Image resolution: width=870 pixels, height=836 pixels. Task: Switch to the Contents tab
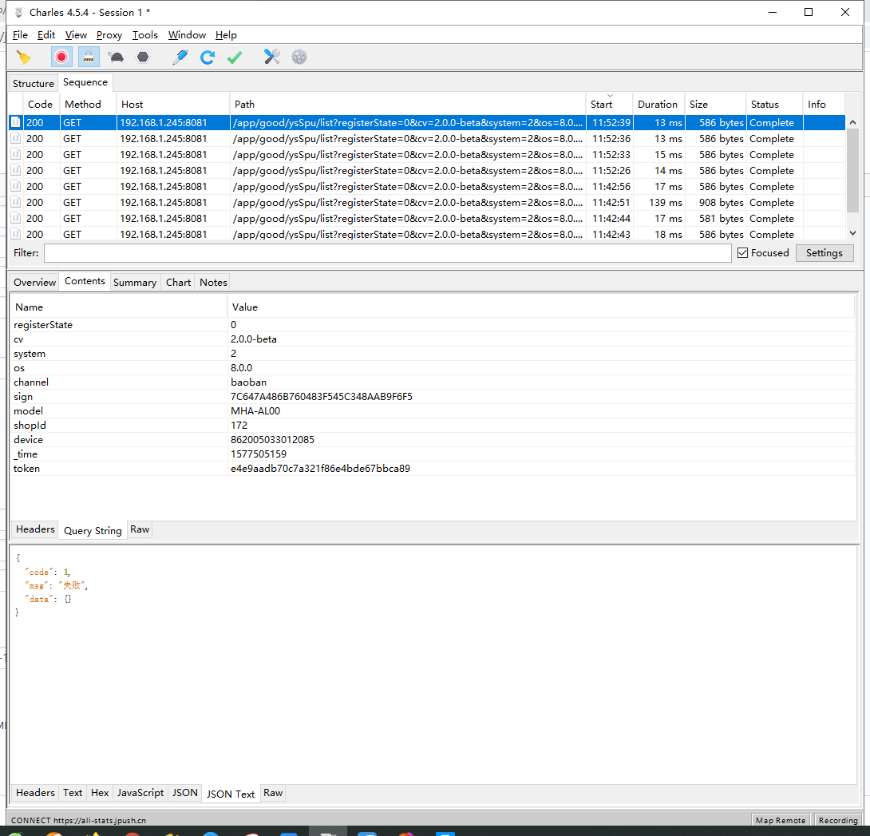85,281
